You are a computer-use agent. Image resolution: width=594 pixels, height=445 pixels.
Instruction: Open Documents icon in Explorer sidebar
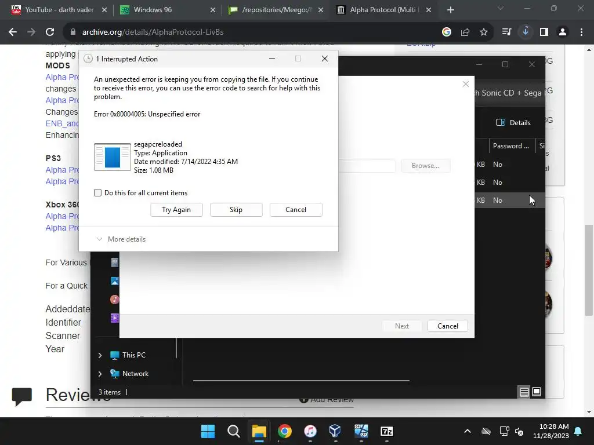(x=114, y=262)
